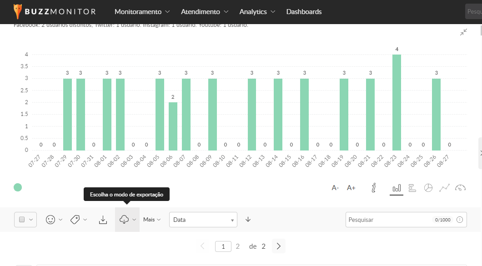482x266 pixels.
Task: Expand the Data sort combo box
Action: tap(203, 220)
